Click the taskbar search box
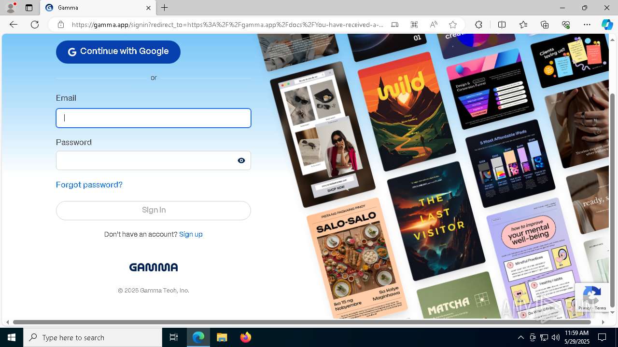Image resolution: width=618 pixels, height=347 pixels. (93, 337)
